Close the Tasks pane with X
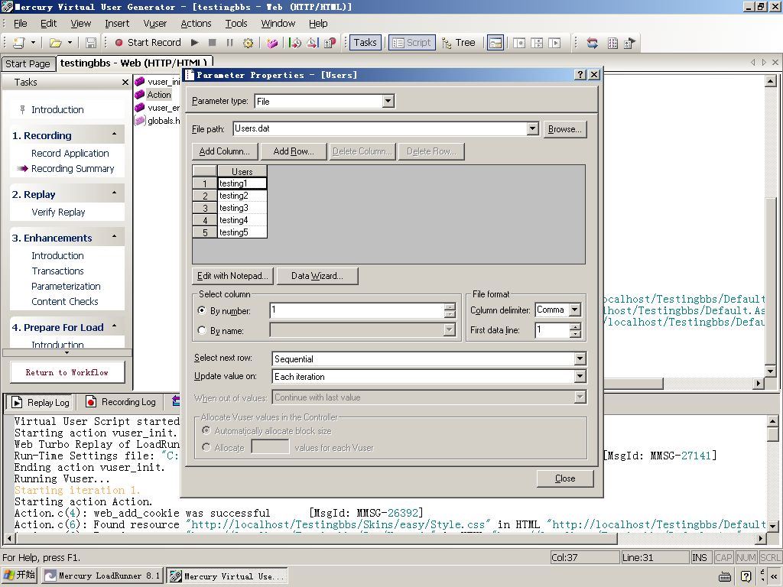Screen dimensions: 783x587 coord(125,83)
